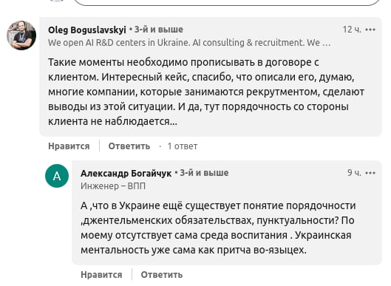
Task: Click the "9 ч." timestamp on Александр's reply
Action: [x=354, y=172]
